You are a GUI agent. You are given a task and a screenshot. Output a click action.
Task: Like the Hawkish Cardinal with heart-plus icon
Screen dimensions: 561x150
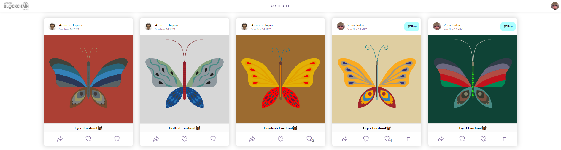309,139
